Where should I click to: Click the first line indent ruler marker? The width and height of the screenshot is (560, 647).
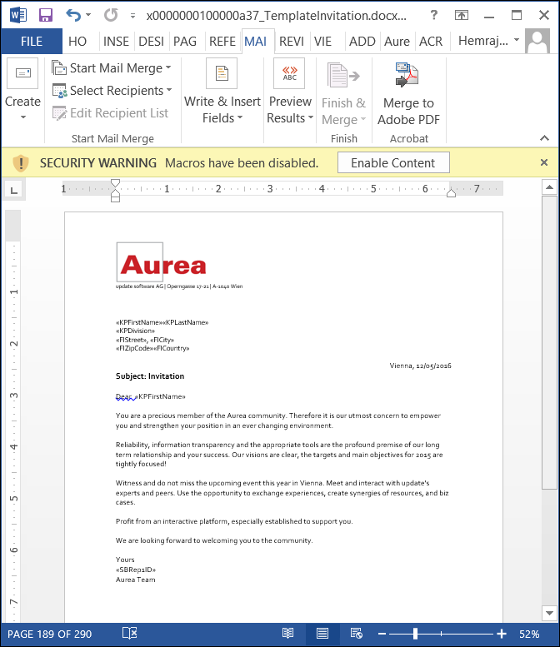[116, 183]
